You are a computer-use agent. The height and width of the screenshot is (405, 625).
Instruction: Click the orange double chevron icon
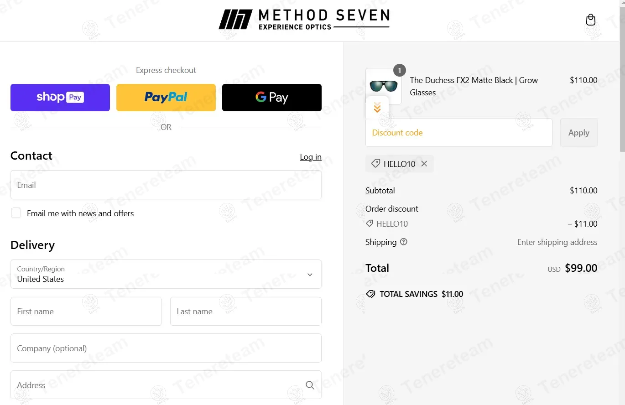pyautogui.click(x=377, y=108)
